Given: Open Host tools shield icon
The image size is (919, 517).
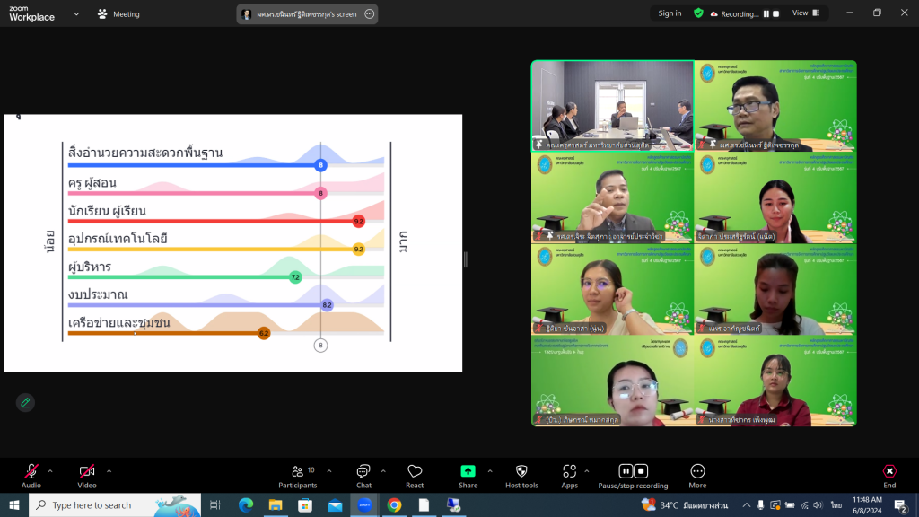Looking at the screenshot, I should pyautogui.click(x=521, y=472).
